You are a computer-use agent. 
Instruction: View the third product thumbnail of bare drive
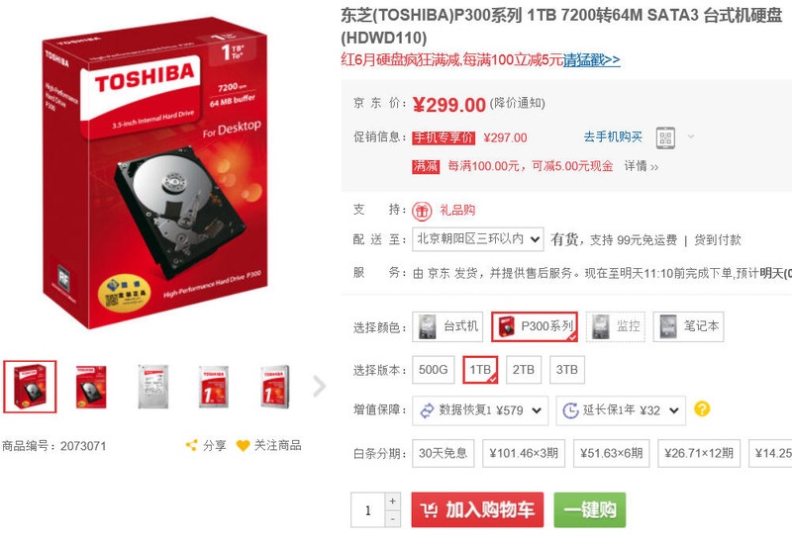click(x=153, y=387)
